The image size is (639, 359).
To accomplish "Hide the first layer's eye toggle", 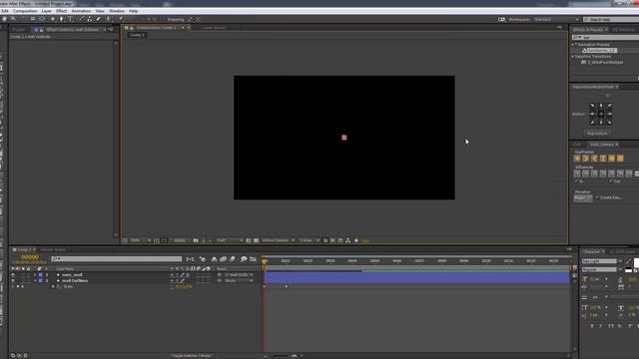I will click(13, 275).
